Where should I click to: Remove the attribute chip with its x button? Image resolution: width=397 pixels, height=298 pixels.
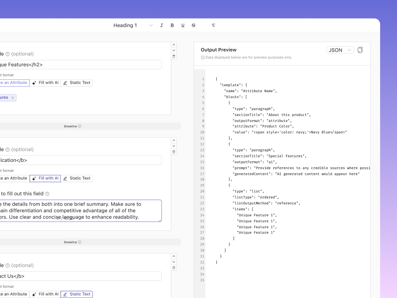(13, 98)
